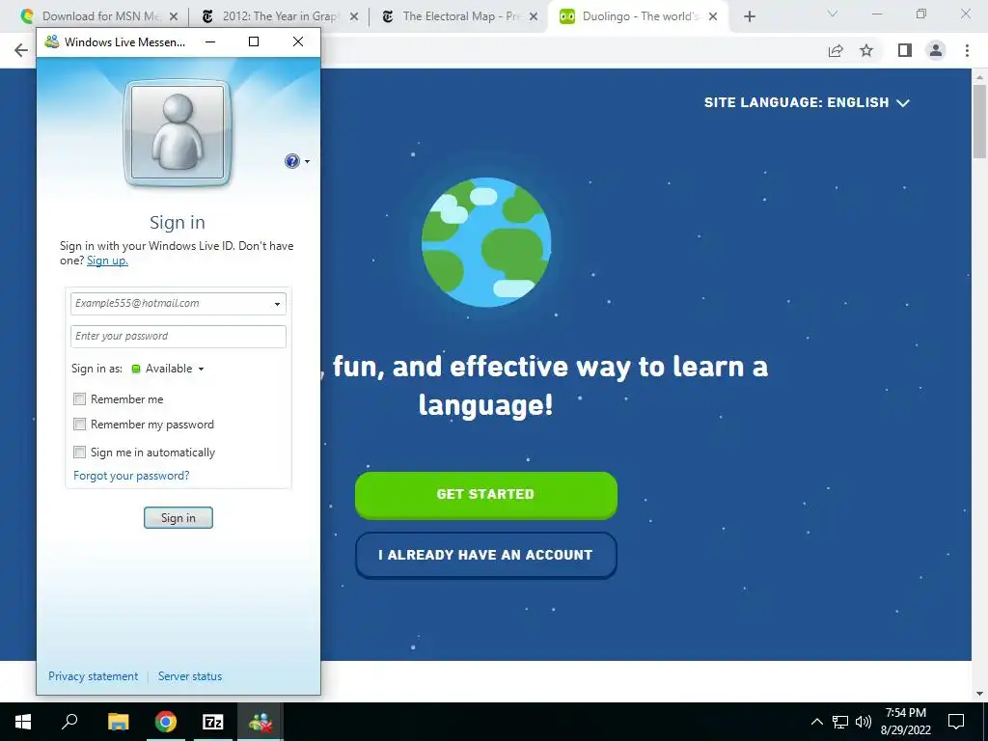Toggle Sign me in automatically
Viewport: 988px width, 741px height.
[x=79, y=452]
